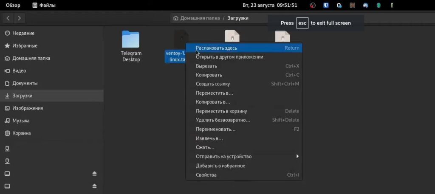
Task: Select Свойства in the context menu
Action: 206,175
